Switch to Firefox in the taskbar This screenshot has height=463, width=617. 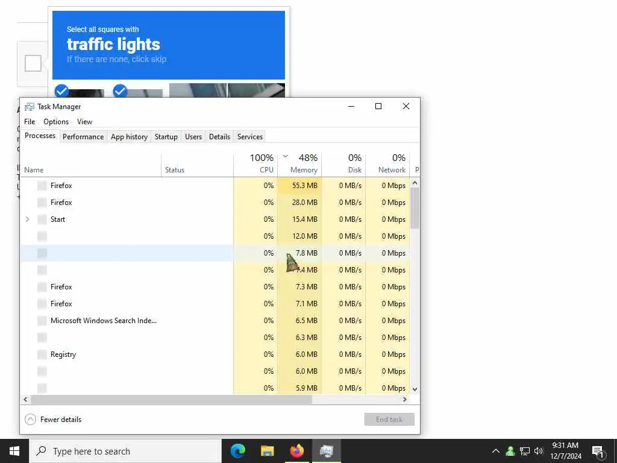[x=297, y=451]
